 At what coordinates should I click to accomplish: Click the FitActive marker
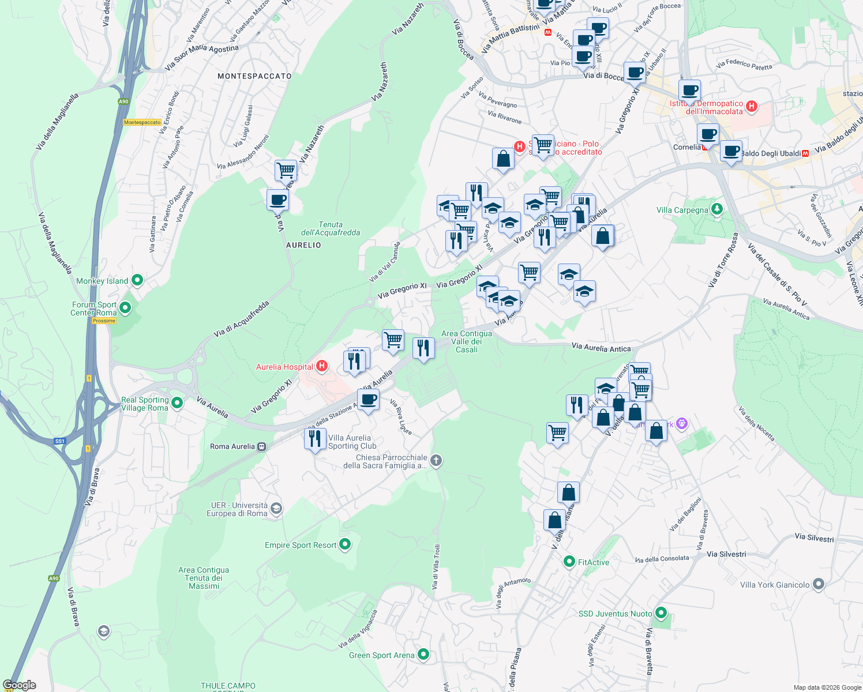(569, 562)
